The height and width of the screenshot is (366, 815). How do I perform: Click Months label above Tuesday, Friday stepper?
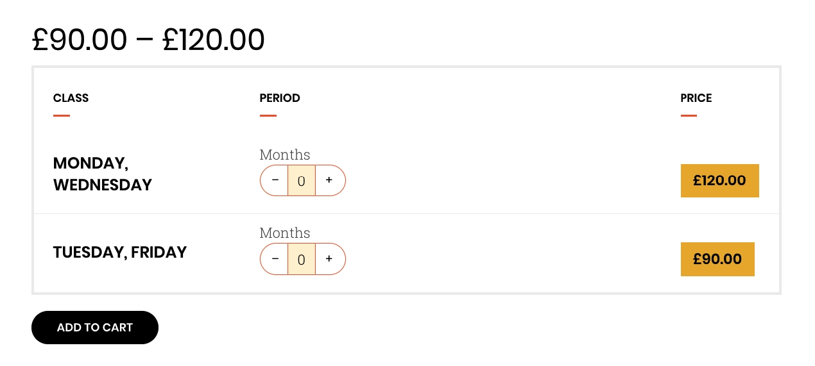(x=284, y=233)
